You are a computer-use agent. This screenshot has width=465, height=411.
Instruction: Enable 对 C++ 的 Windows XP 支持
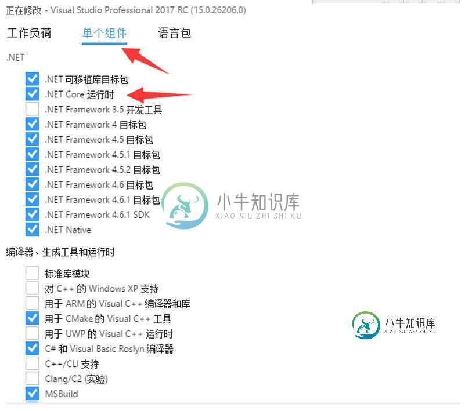(32, 289)
